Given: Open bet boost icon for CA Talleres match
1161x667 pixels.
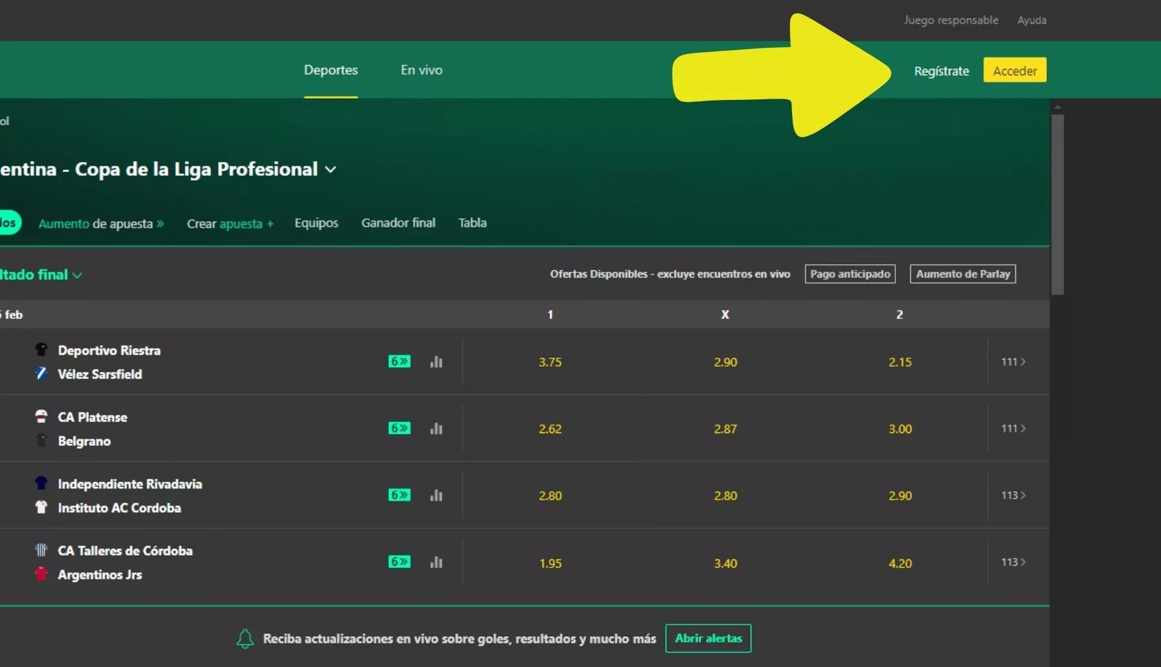Looking at the screenshot, I should click(x=399, y=562).
